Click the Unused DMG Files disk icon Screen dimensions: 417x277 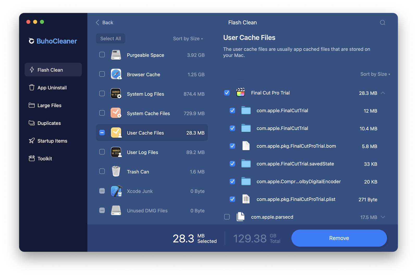pos(116,211)
